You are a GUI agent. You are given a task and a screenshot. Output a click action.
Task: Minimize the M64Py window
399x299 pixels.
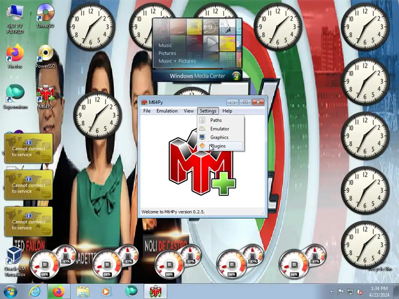pos(232,102)
